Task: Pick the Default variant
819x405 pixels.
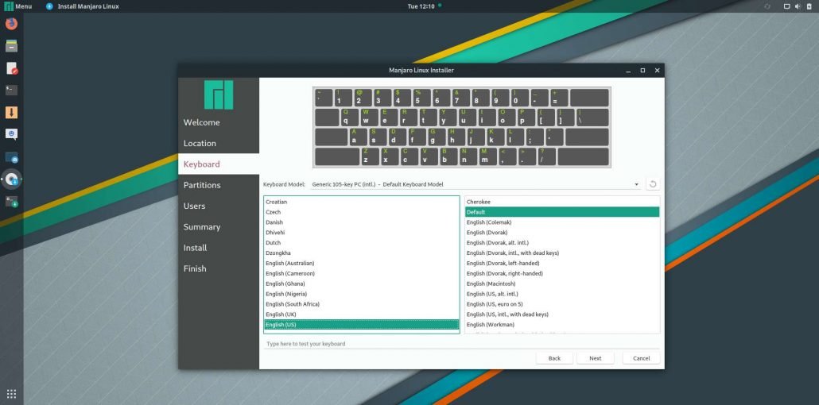Action: tap(562, 212)
